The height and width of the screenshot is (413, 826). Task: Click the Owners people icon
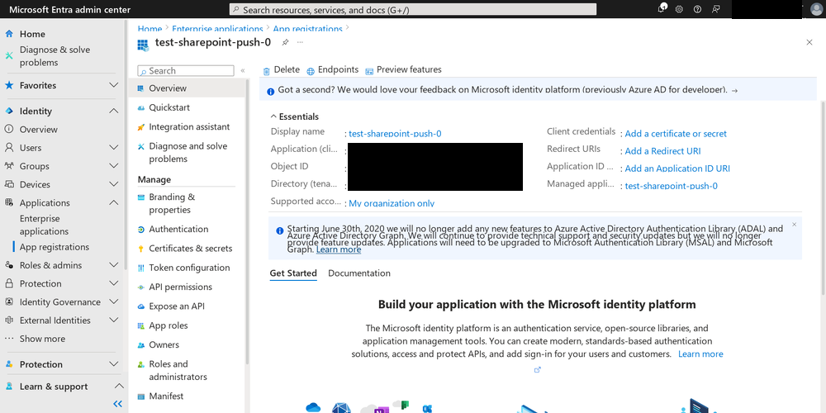point(140,345)
